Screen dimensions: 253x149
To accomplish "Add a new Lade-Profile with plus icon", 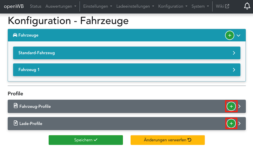I will click(231, 123).
